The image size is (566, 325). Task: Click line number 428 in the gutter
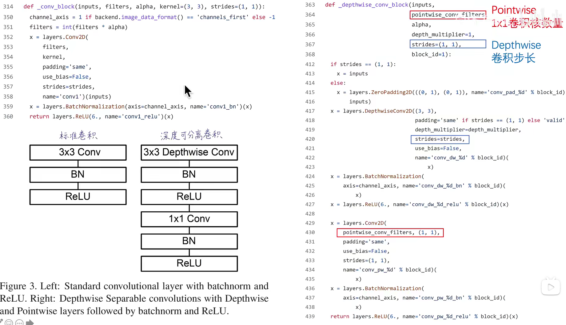tap(310, 213)
